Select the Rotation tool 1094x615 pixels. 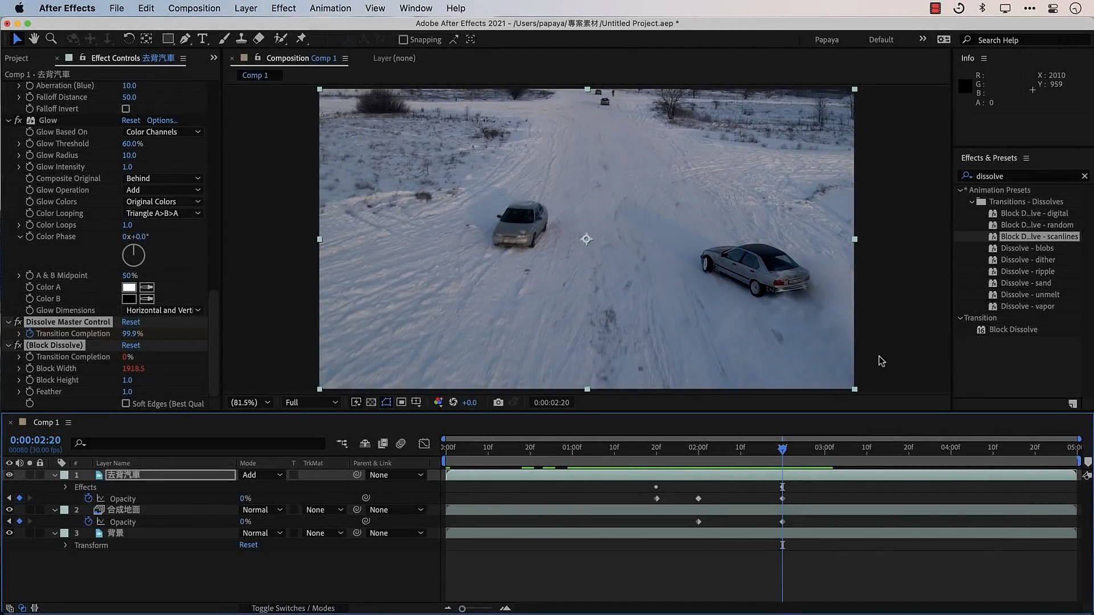[x=129, y=39]
